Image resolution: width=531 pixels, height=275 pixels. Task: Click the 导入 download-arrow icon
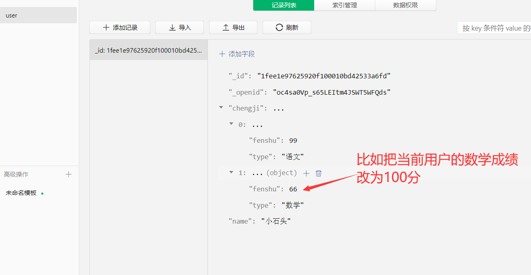point(172,27)
